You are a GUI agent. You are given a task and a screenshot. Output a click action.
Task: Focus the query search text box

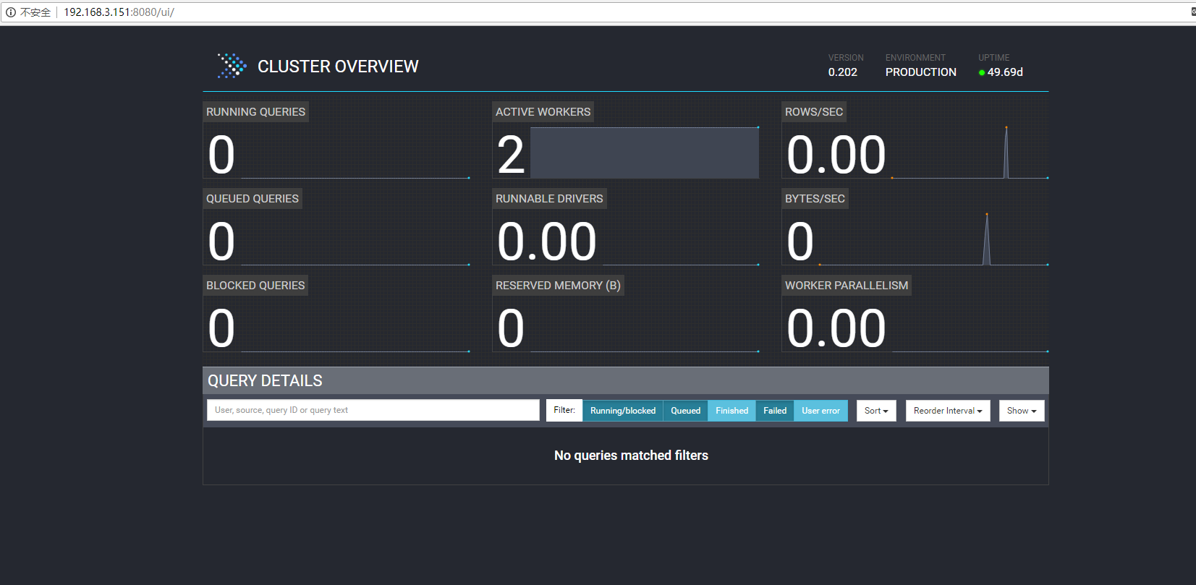coord(373,410)
